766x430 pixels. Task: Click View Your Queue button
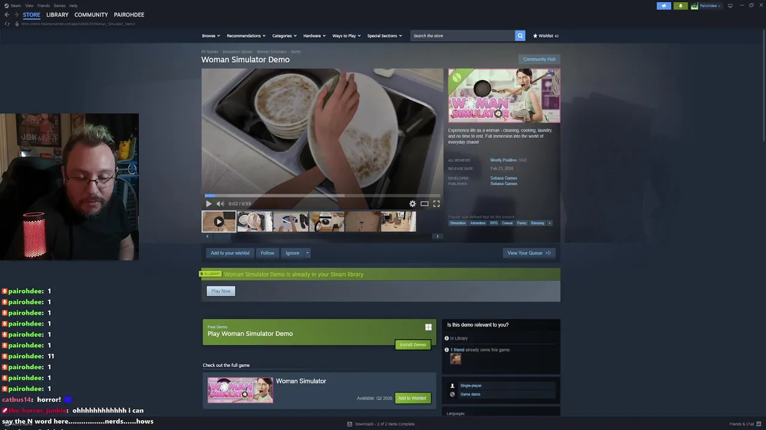[529, 253]
